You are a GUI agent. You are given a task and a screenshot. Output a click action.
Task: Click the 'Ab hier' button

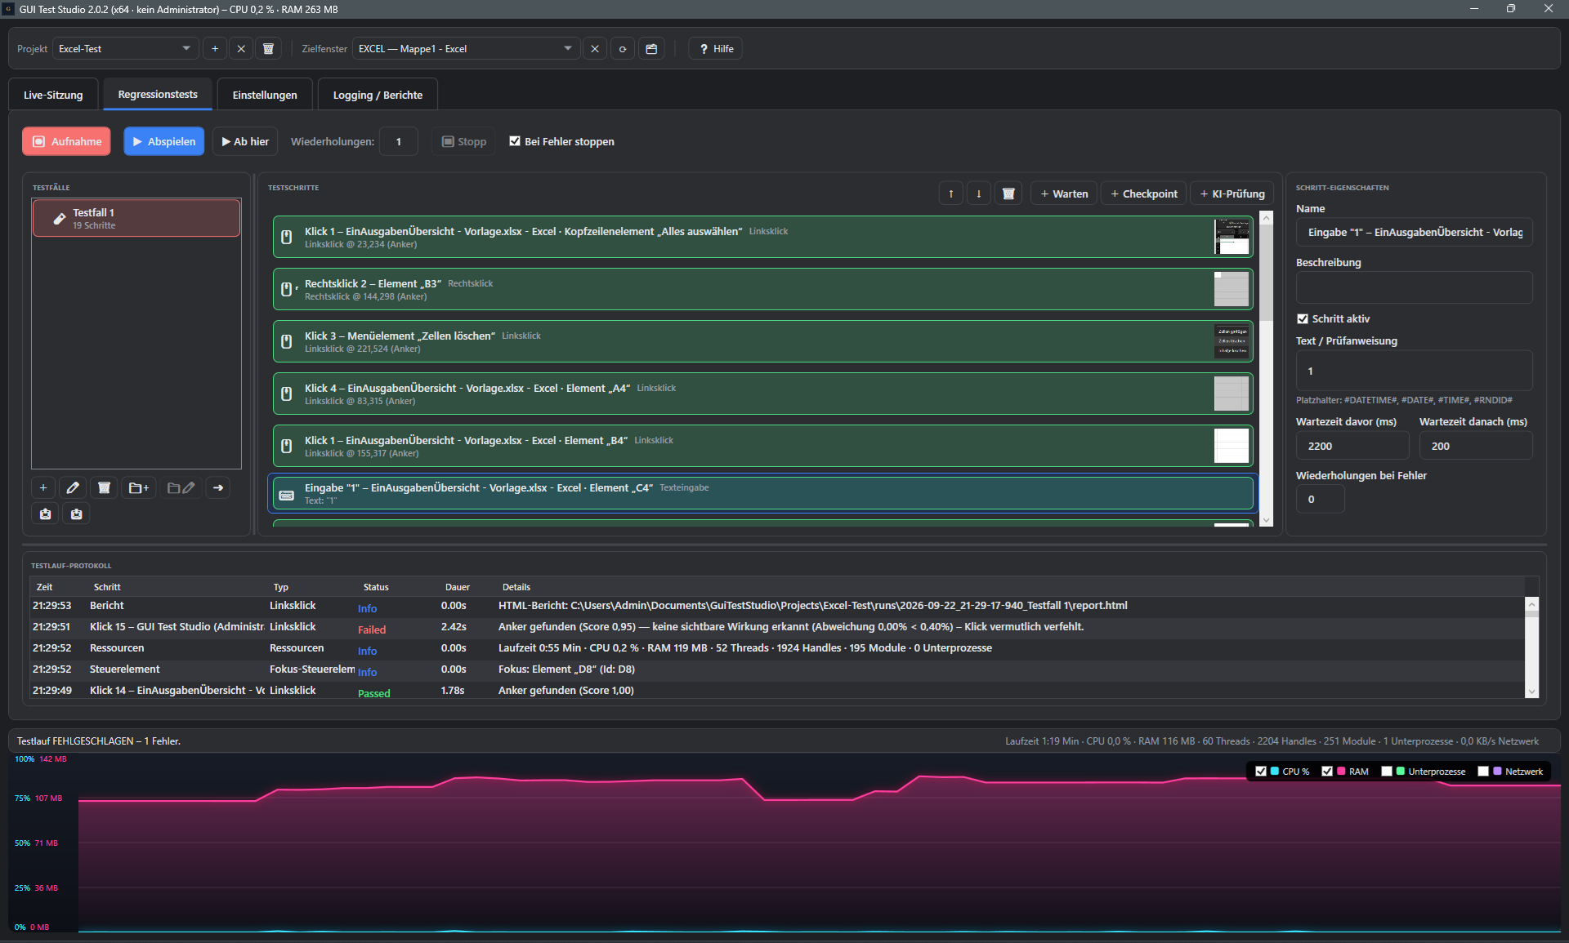click(x=245, y=141)
